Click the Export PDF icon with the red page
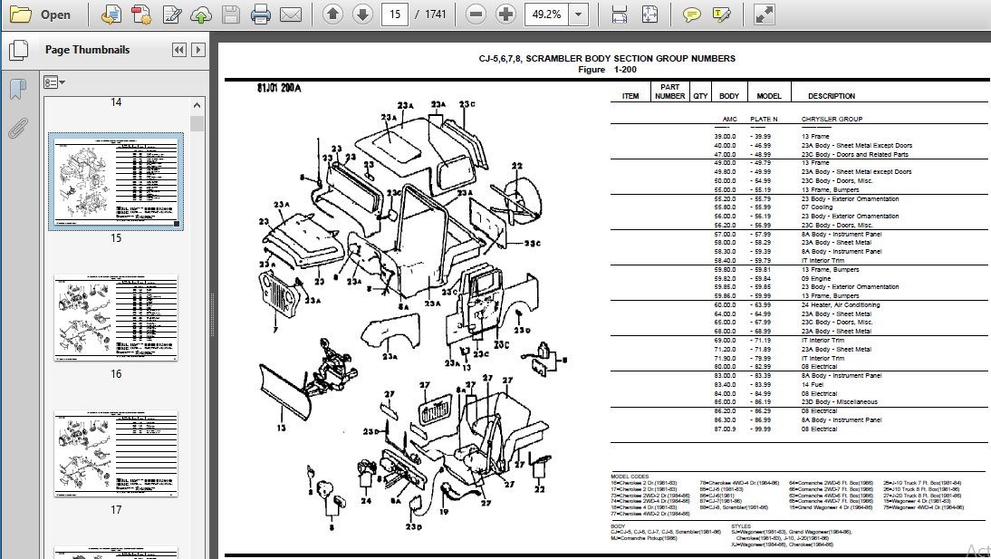991x559 pixels. tap(141, 14)
